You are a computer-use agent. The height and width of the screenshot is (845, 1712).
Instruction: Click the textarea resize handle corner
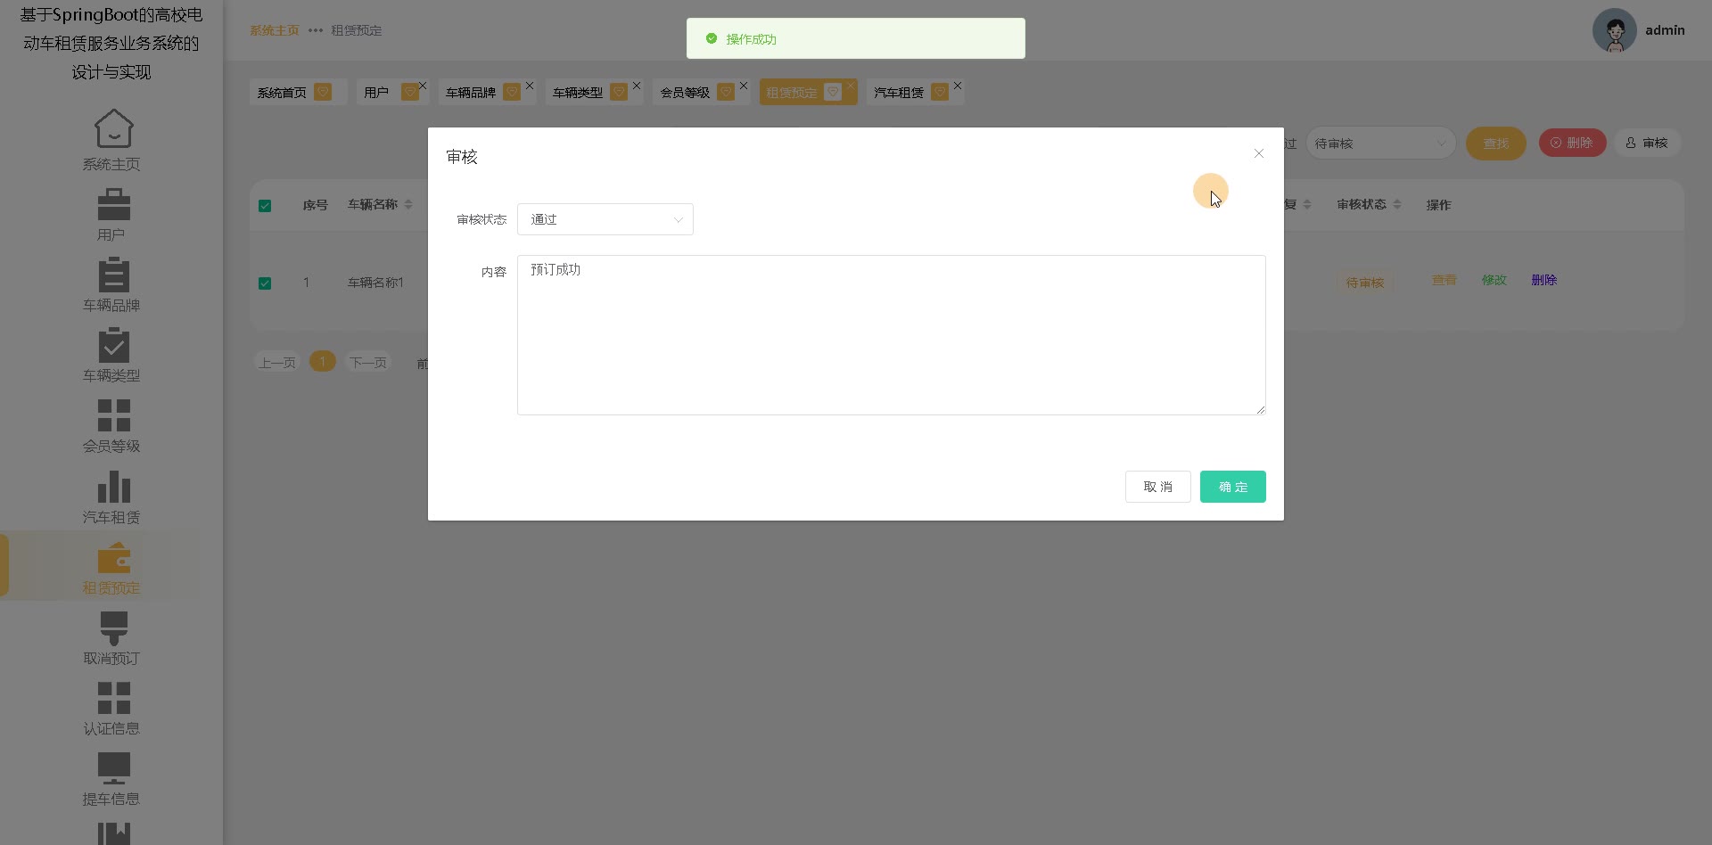click(x=1261, y=410)
